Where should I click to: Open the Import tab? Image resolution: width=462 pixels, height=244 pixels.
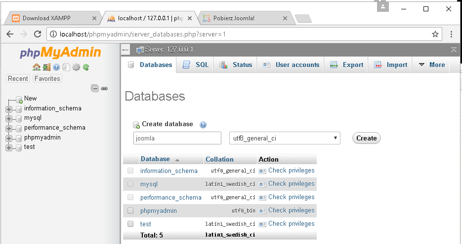390,65
